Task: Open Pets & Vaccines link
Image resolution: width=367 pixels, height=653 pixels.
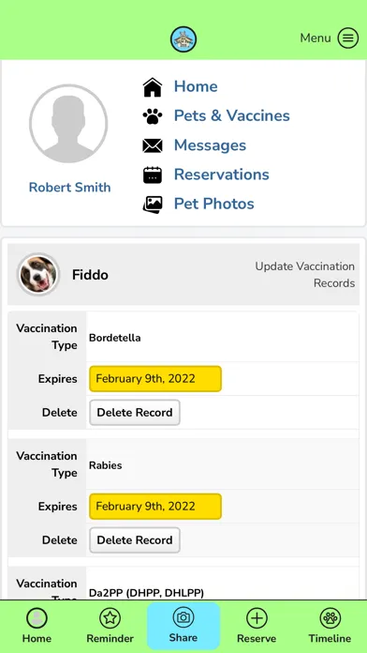Action: click(231, 115)
